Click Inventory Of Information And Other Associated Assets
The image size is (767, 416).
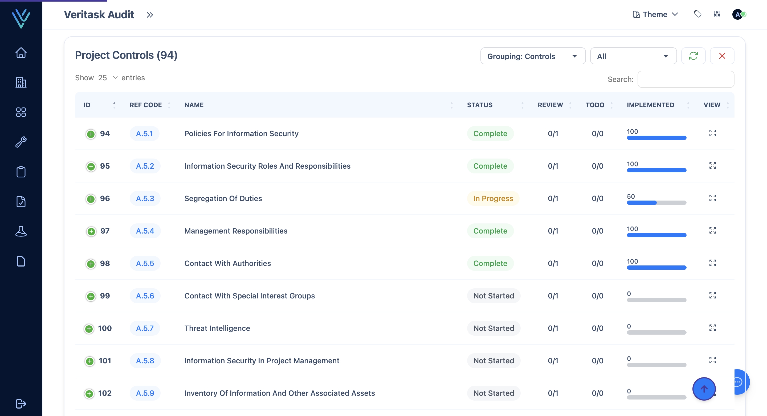click(280, 393)
